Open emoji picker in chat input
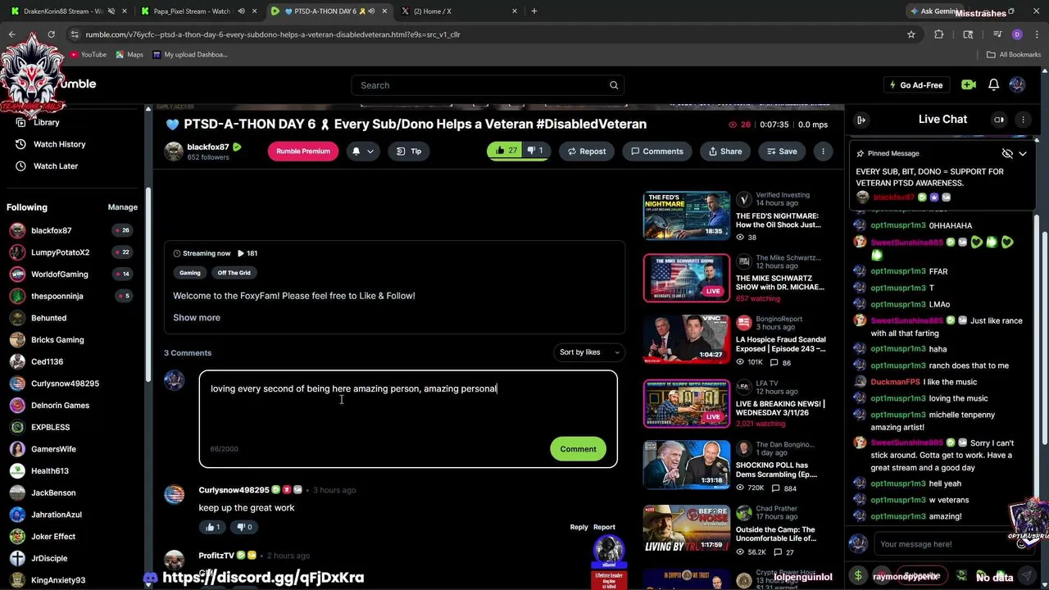The image size is (1049, 590). coord(1021,543)
